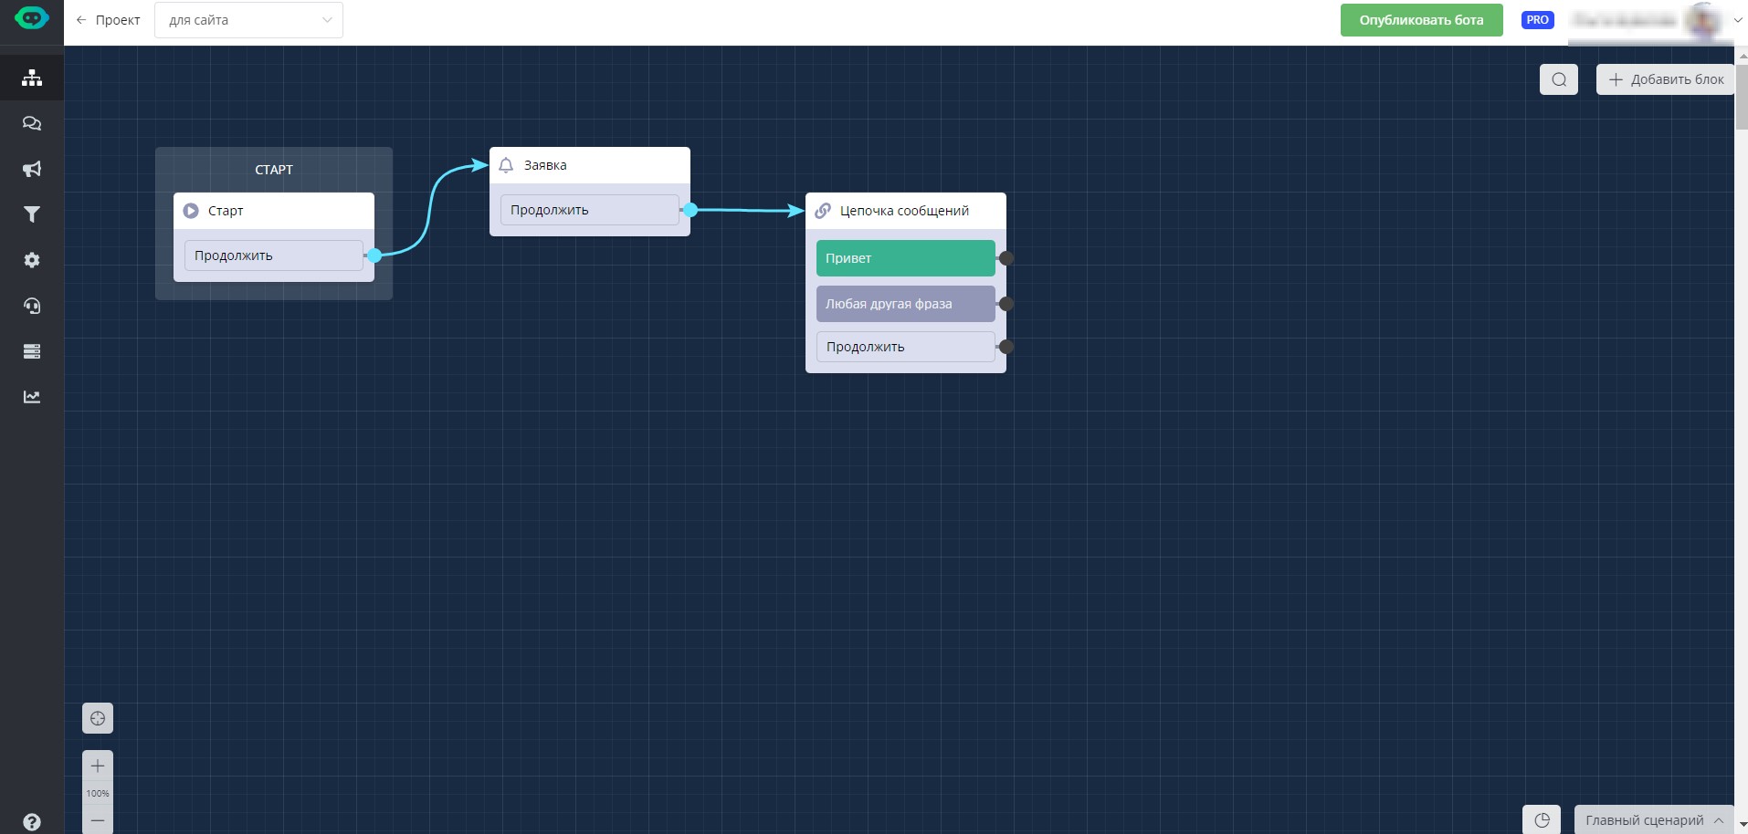Open the megaphone broadcasts icon

pos(32,169)
